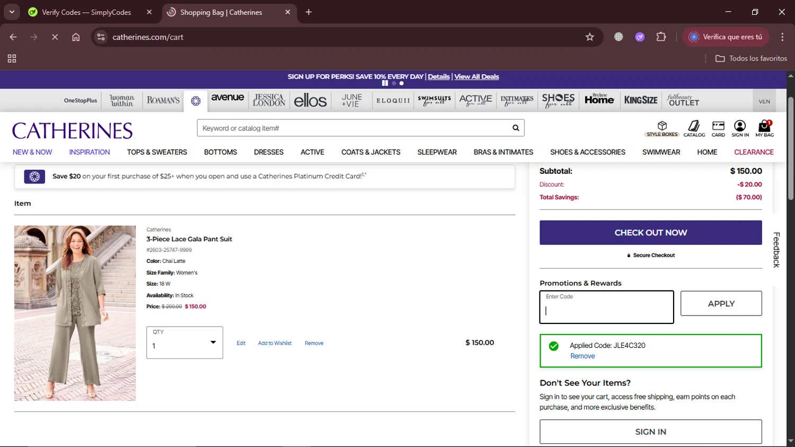795x447 pixels.
Task: Open Shoes & Accessories menu
Action: coord(588,152)
